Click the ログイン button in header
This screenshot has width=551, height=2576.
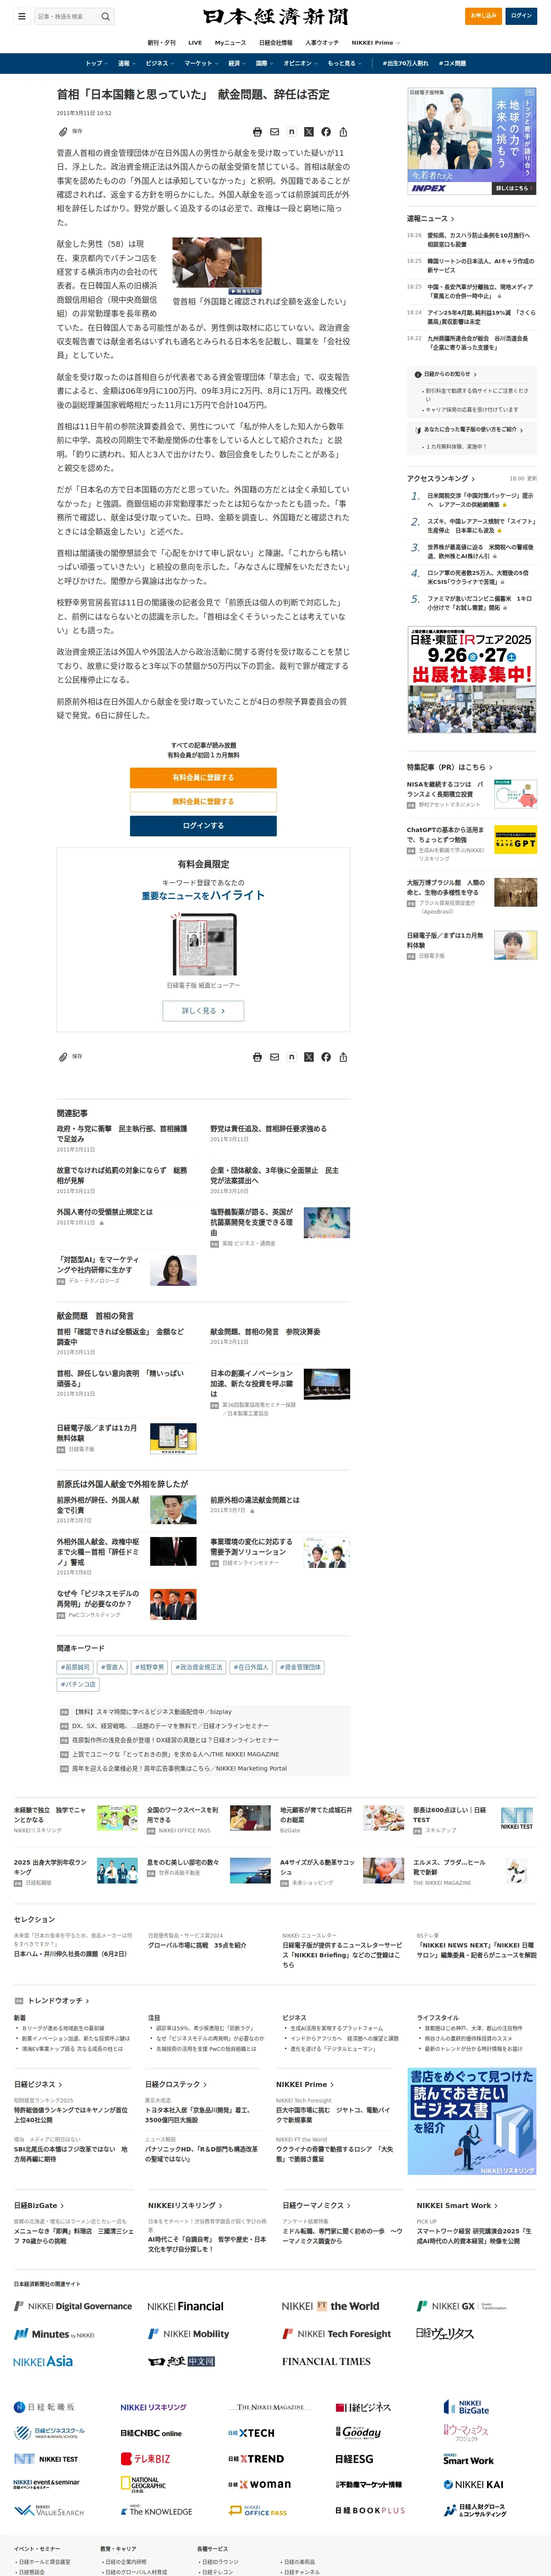tap(521, 16)
